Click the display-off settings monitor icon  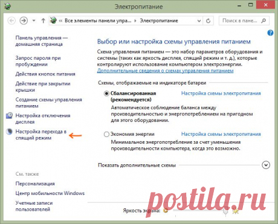[x=9, y=116]
